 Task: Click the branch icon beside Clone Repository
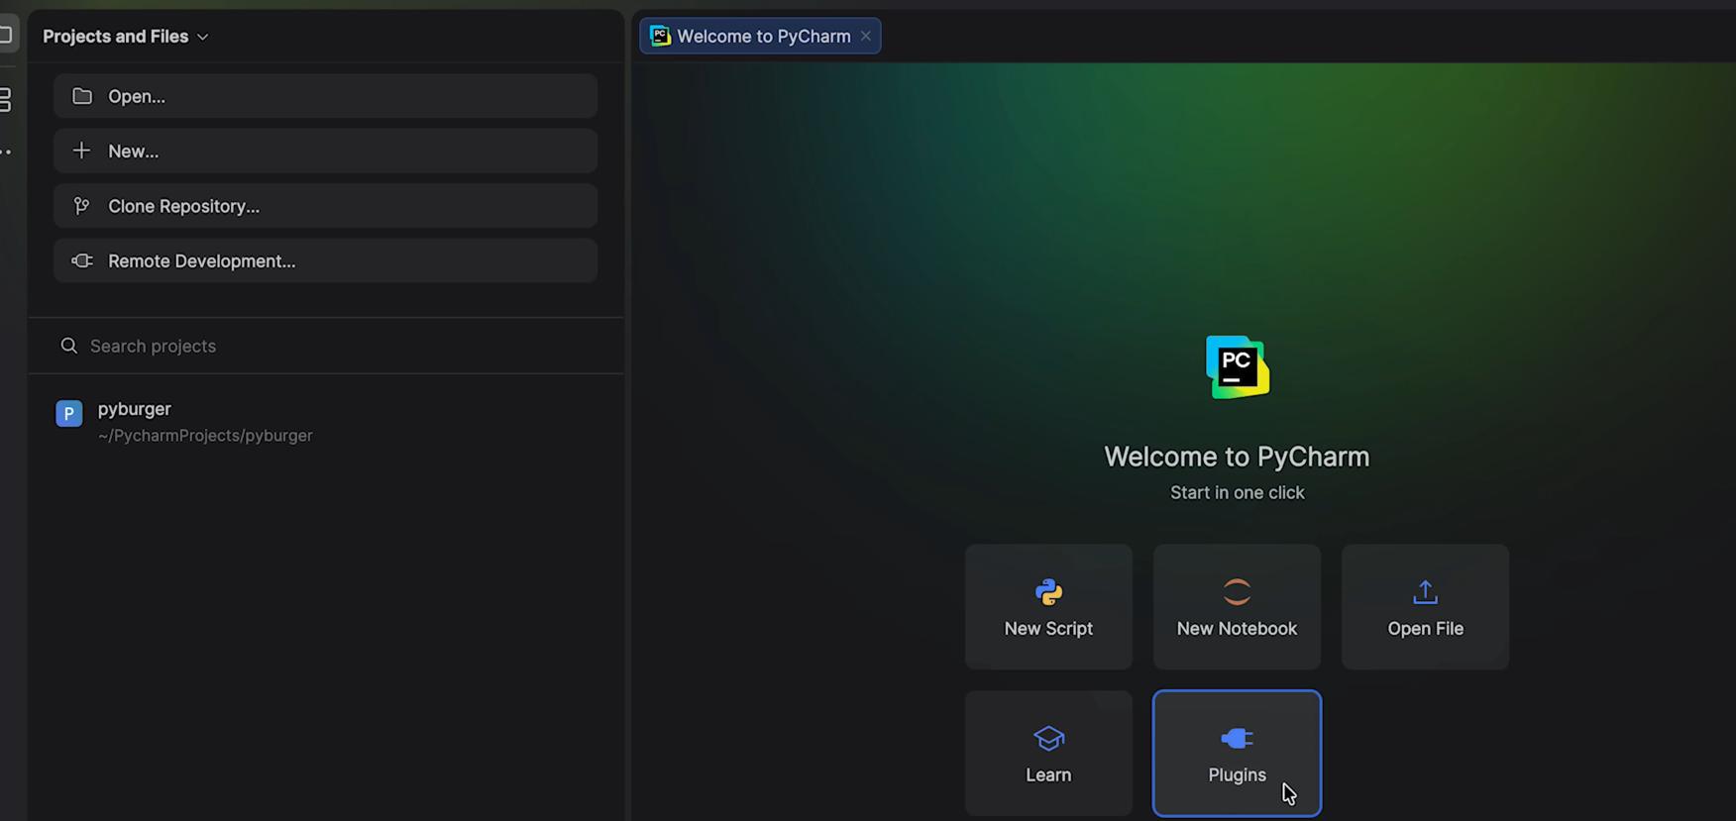click(82, 206)
